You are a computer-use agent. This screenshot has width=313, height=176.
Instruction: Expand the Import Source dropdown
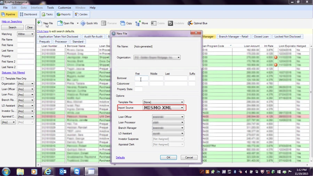click(x=163, y=108)
